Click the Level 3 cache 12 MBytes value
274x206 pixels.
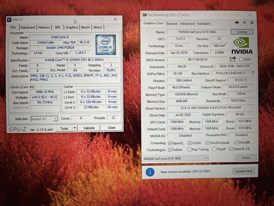[x=91, y=107]
